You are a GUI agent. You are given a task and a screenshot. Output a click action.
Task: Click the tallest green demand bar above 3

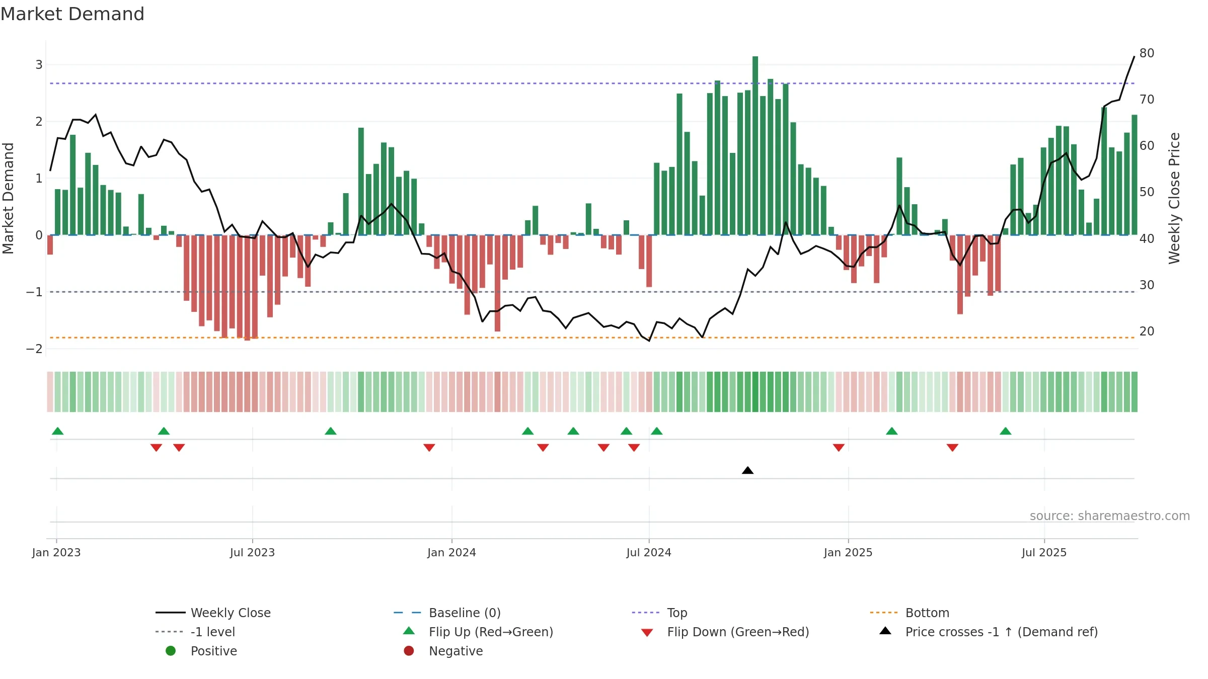pyautogui.click(x=755, y=145)
